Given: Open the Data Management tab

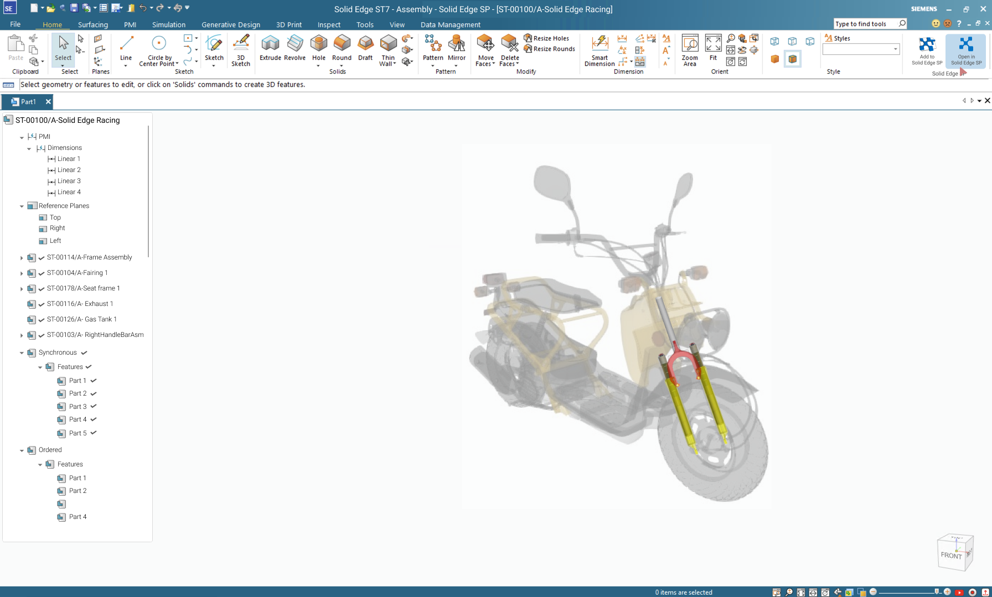Looking at the screenshot, I should (x=450, y=24).
